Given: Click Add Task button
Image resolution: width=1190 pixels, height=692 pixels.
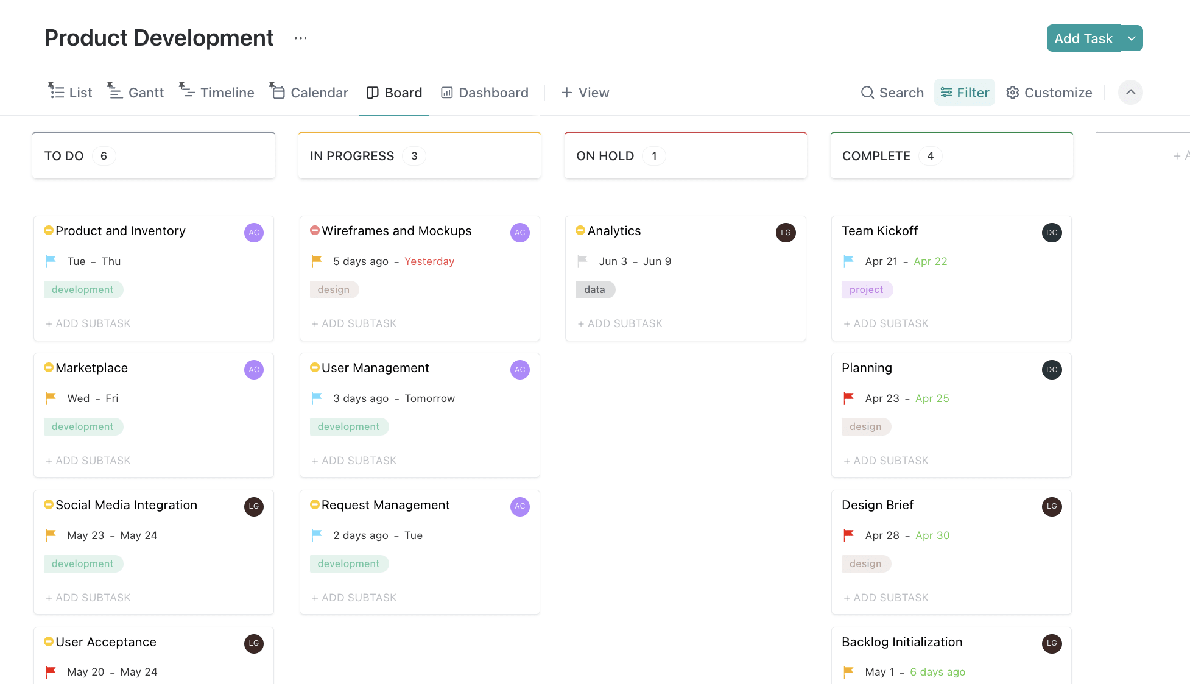Looking at the screenshot, I should [x=1083, y=38].
